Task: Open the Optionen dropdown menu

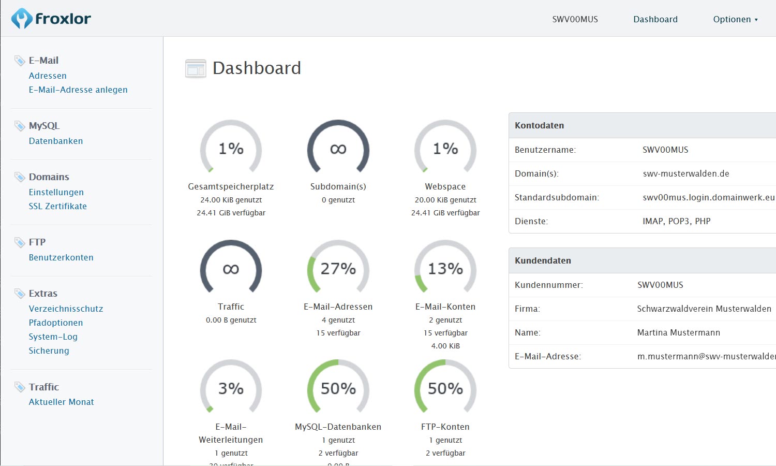Action: [x=735, y=19]
